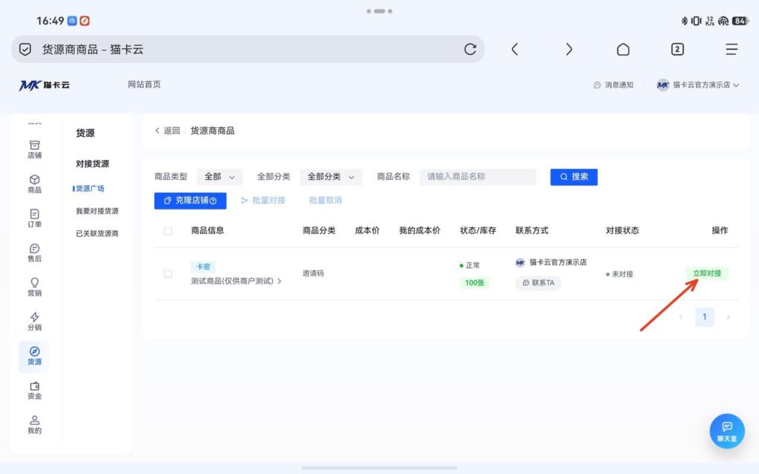Image resolution: width=759 pixels, height=474 pixels.
Task: Select 我要对接货源 in the submenu
Action: pyautogui.click(x=97, y=211)
